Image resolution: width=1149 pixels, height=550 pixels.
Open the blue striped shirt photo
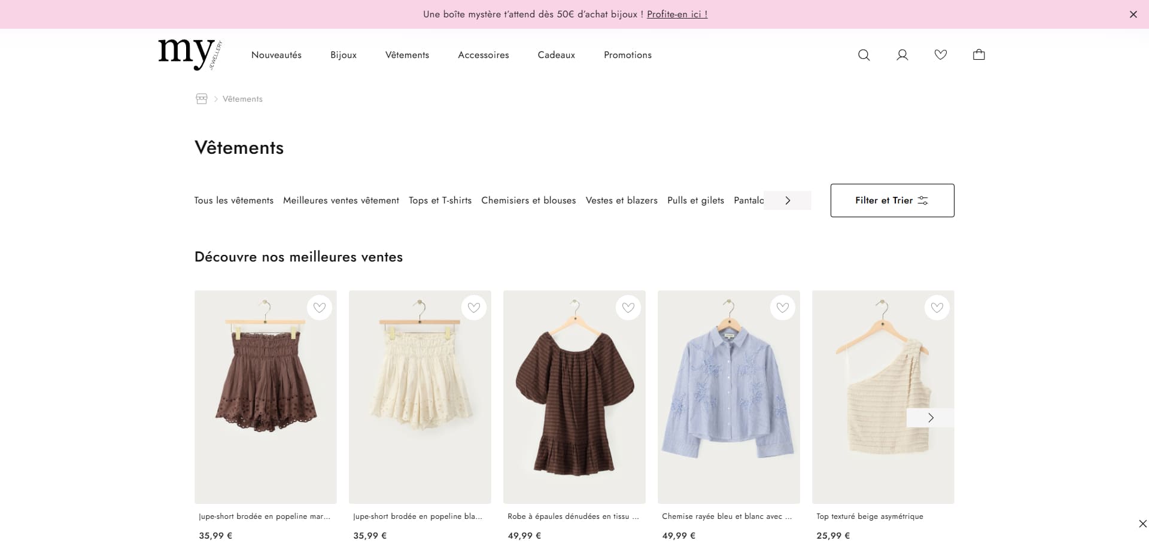729,397
